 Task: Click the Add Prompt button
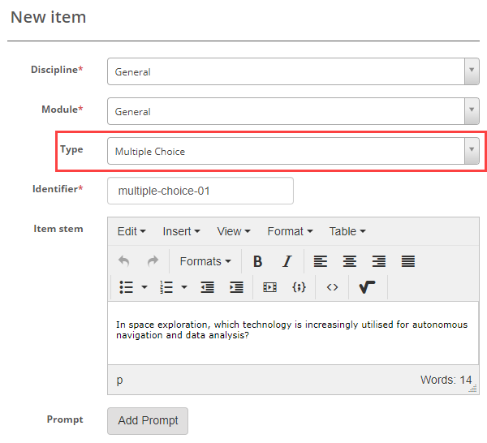coord(148,420)
